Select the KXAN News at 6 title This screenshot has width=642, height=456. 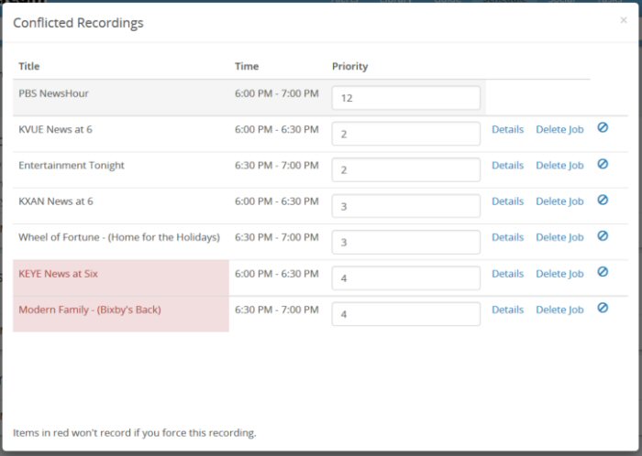click(56, 201)
